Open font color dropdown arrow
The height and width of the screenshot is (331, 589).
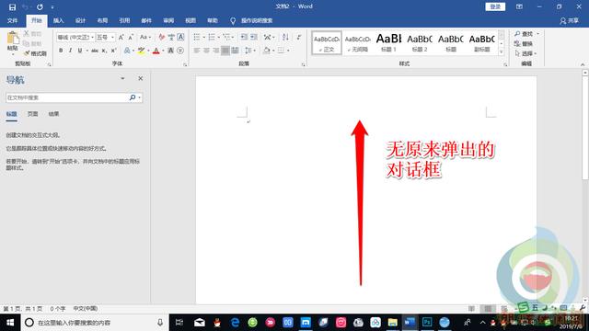pos(163,51)
